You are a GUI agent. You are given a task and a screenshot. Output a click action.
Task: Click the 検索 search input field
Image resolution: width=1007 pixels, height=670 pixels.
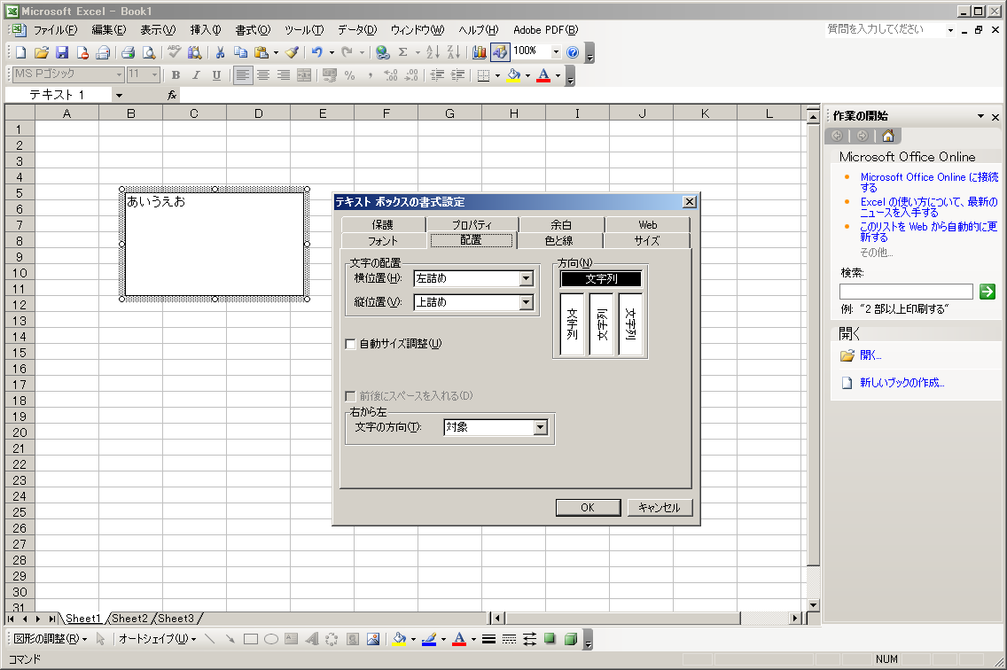pyautogui.click(x=905, y=292)
